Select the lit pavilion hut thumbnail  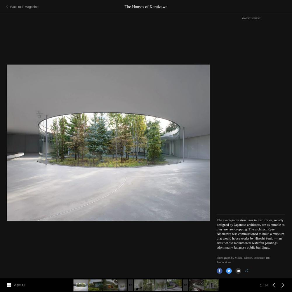coord(110,285)
